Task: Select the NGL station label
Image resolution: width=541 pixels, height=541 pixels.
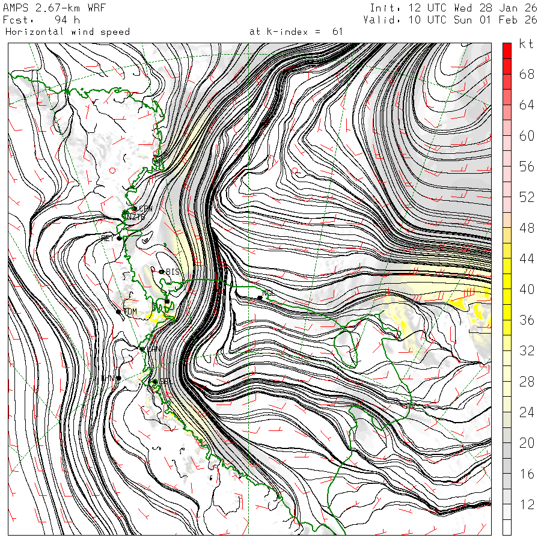Action: tap(269, 293)
